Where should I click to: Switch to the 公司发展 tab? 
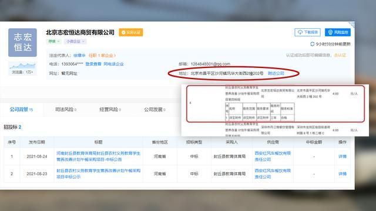point(155,110)
